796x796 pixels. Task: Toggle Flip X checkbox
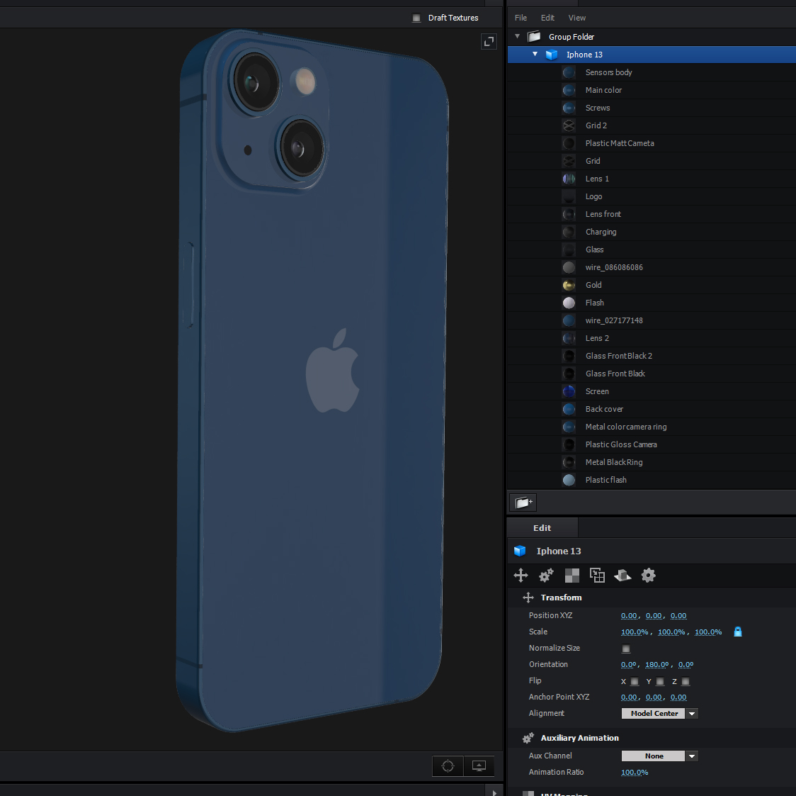pyautogui.click(x=634, y=681)
